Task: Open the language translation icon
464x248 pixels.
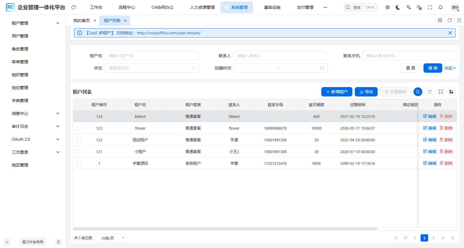Action: pos(408,7)
